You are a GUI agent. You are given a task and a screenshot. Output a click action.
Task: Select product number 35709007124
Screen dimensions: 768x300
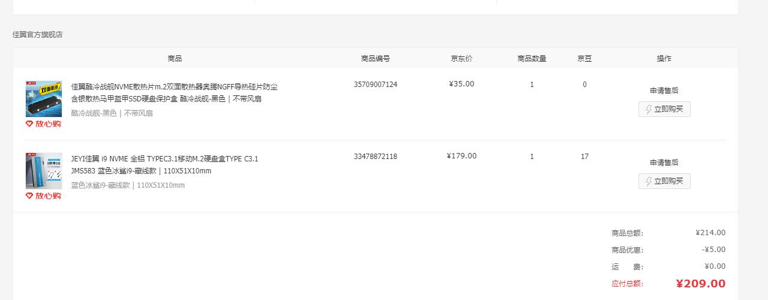click(x=376, y=85)
